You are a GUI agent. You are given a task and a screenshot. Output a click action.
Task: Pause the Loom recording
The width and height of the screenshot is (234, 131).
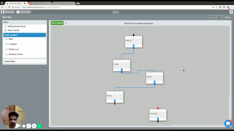[34, 126]
